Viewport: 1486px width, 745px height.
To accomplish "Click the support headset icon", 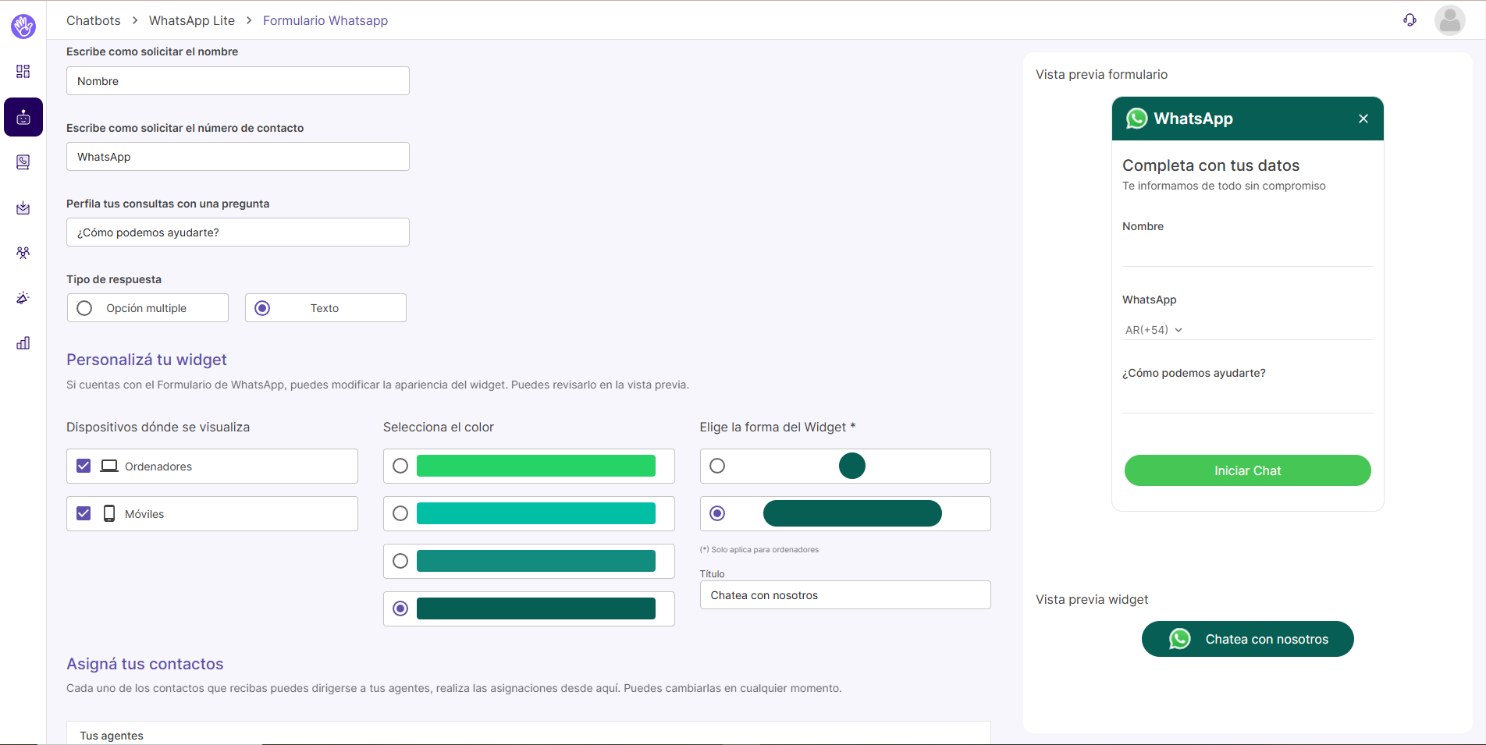I will click(x=1410, y=20).
